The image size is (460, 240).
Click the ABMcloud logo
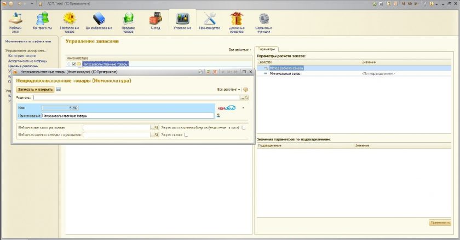227,108
